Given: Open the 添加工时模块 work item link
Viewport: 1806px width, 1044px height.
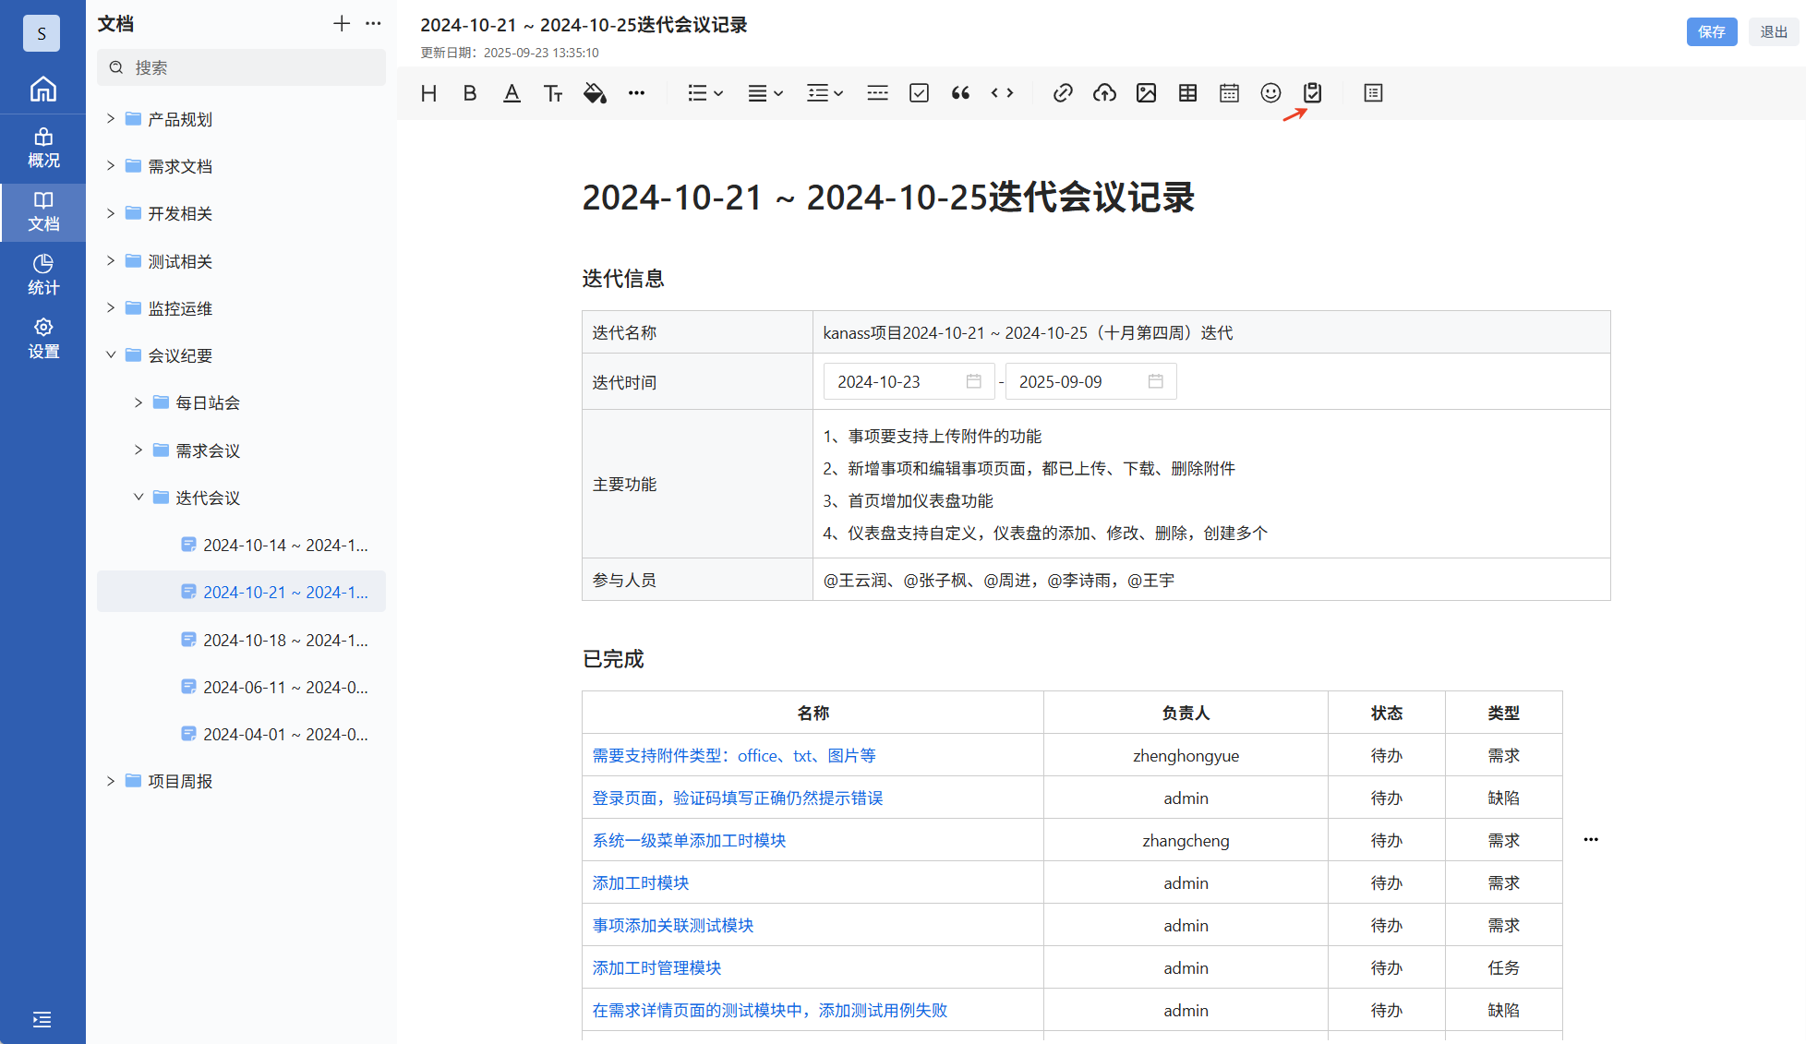Looking at the screenshot, I should (641, 883).
